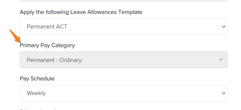Click the greyed field edge at top
This screenshot has width=241, height=110.
(124, 1)
